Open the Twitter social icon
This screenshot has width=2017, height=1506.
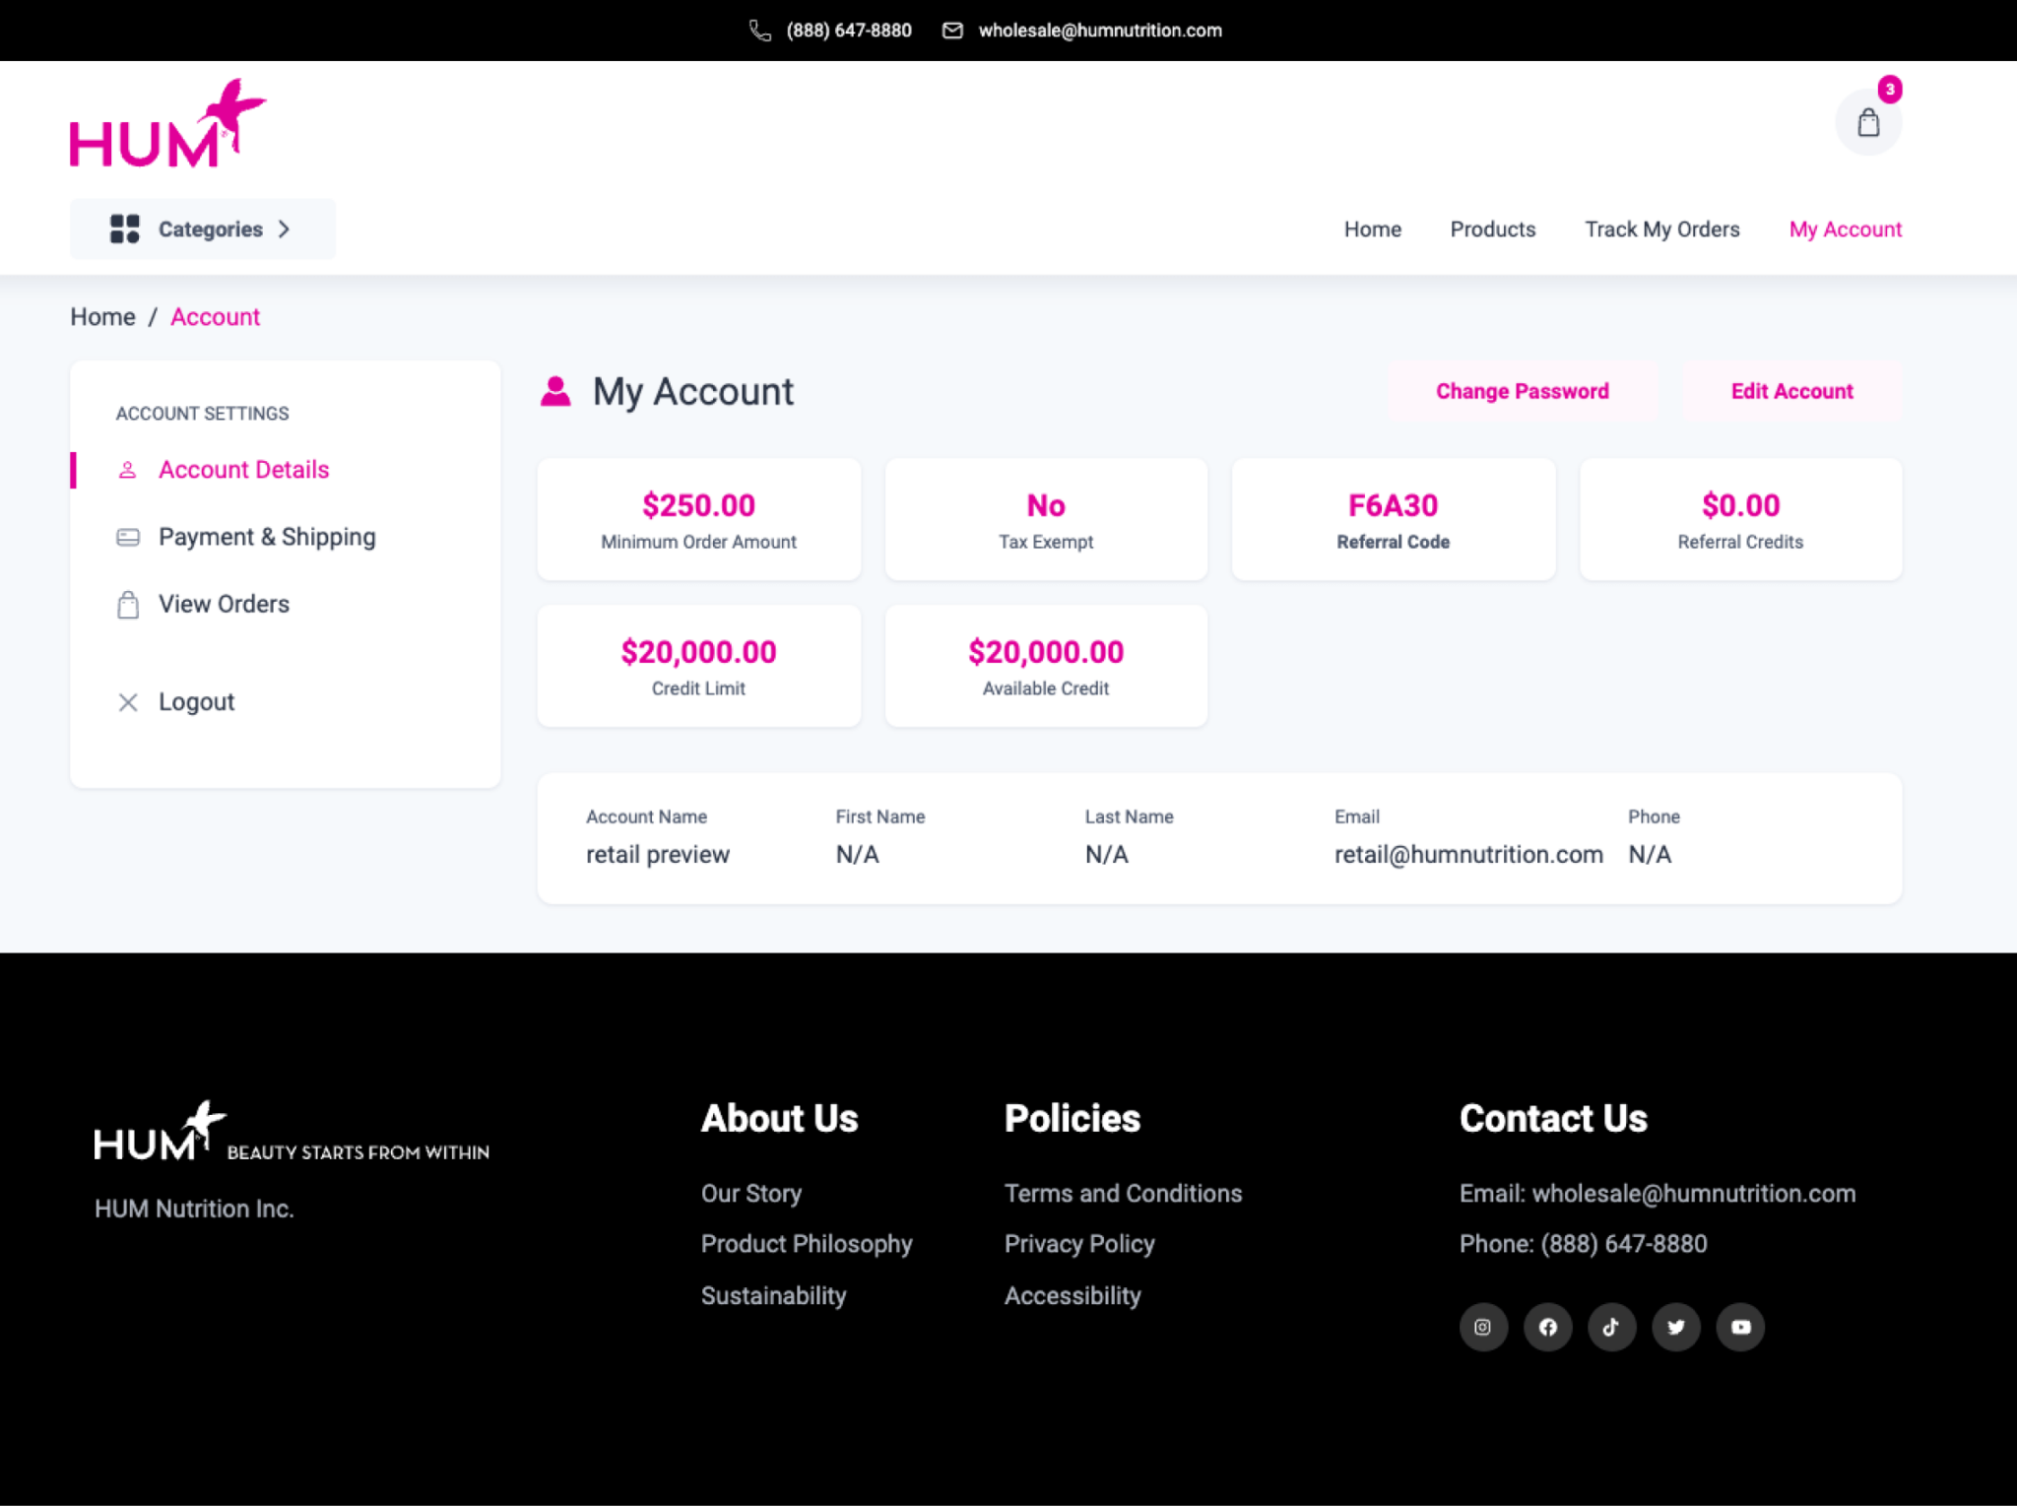1675,1327
